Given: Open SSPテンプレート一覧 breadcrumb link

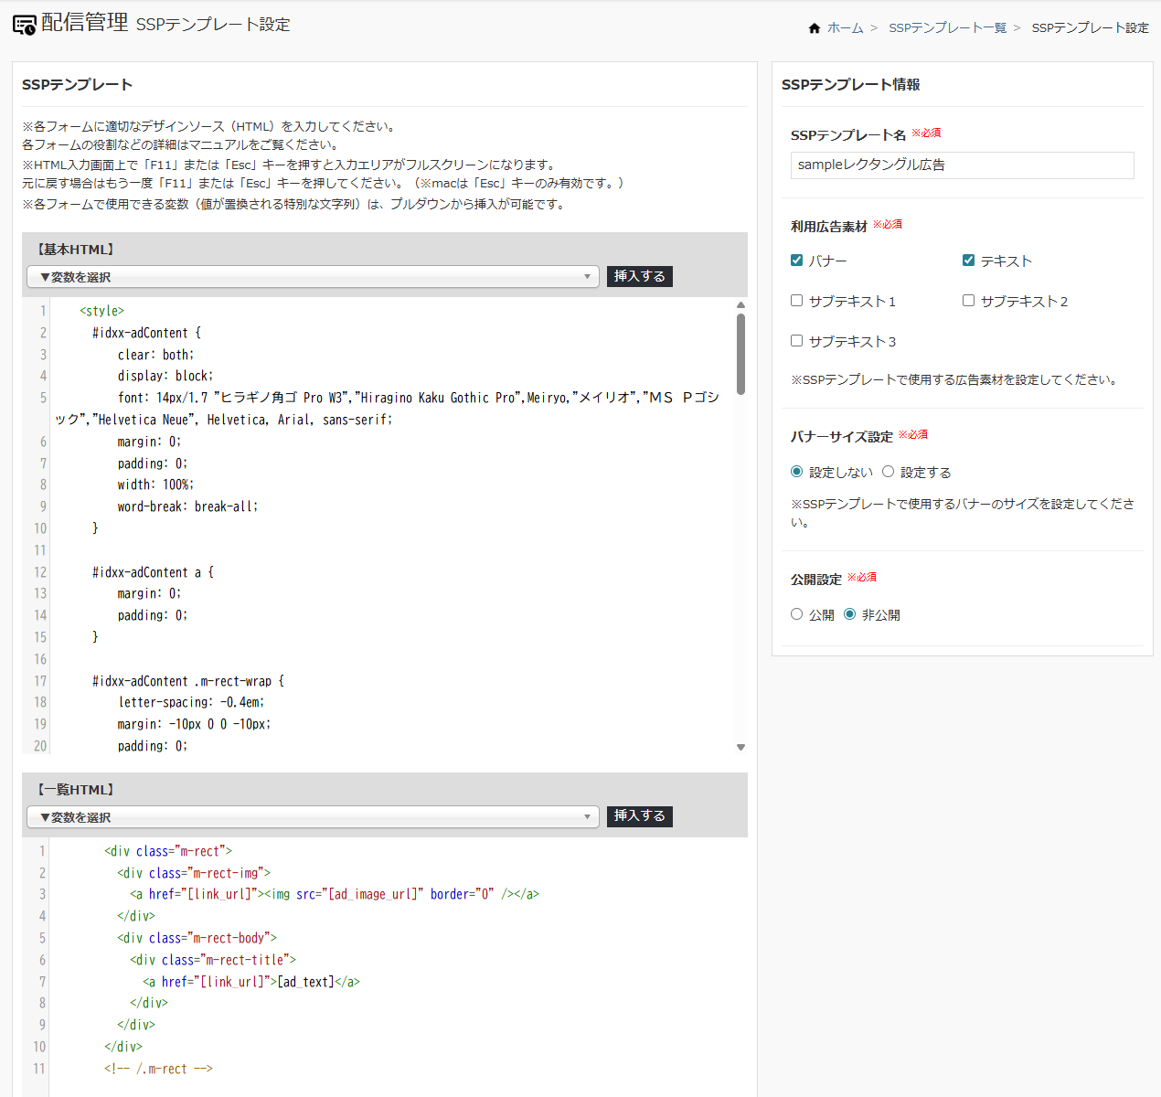Looking at the screenshot, I should click(x=947, y=28).
